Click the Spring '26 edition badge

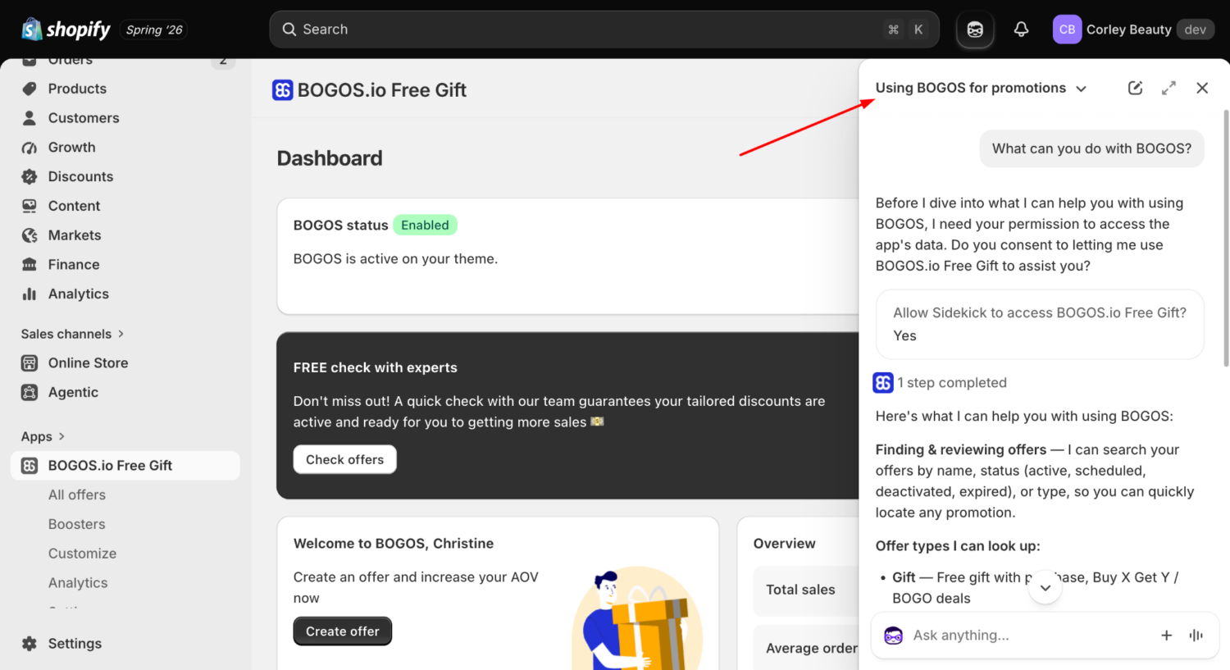154,30
